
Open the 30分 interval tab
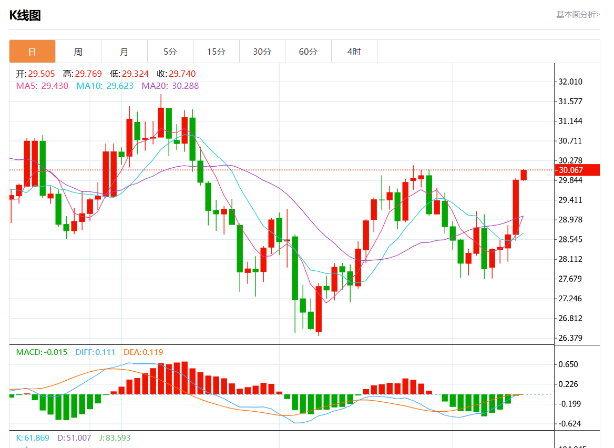tap(262, 52)
